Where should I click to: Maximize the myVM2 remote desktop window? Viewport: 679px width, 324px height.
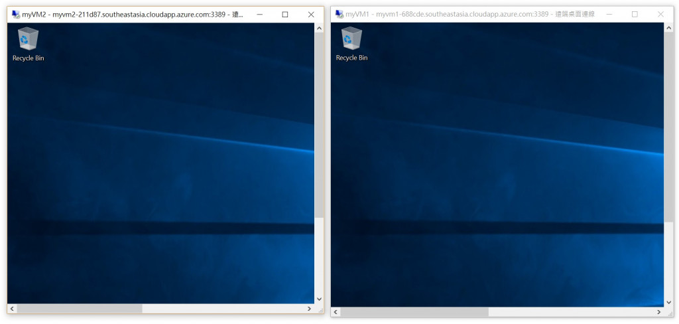tap(285, 15)
